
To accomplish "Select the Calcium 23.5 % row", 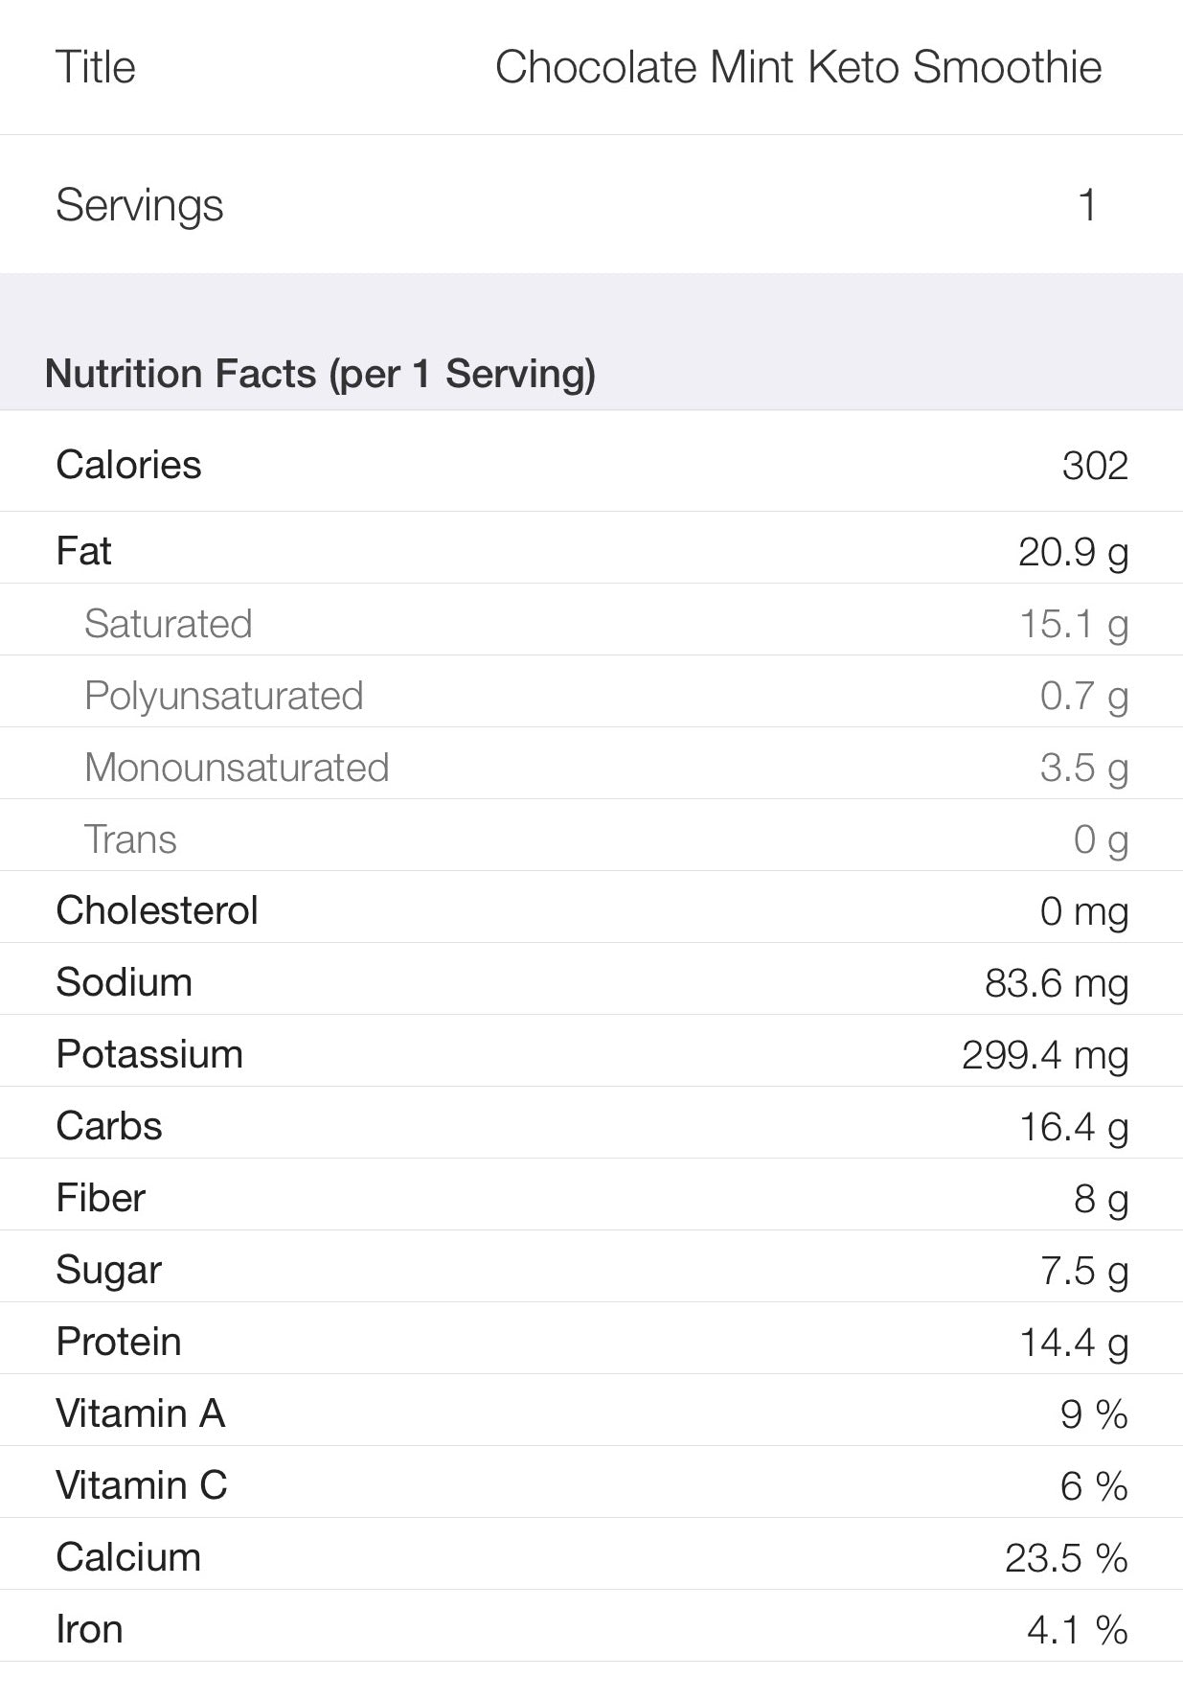I will [x=591, y=1554].
